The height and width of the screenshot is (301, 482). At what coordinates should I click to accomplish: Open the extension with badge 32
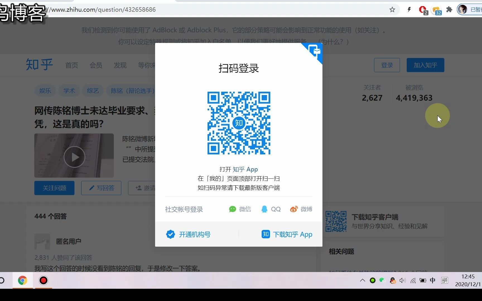tap(437, 10)
